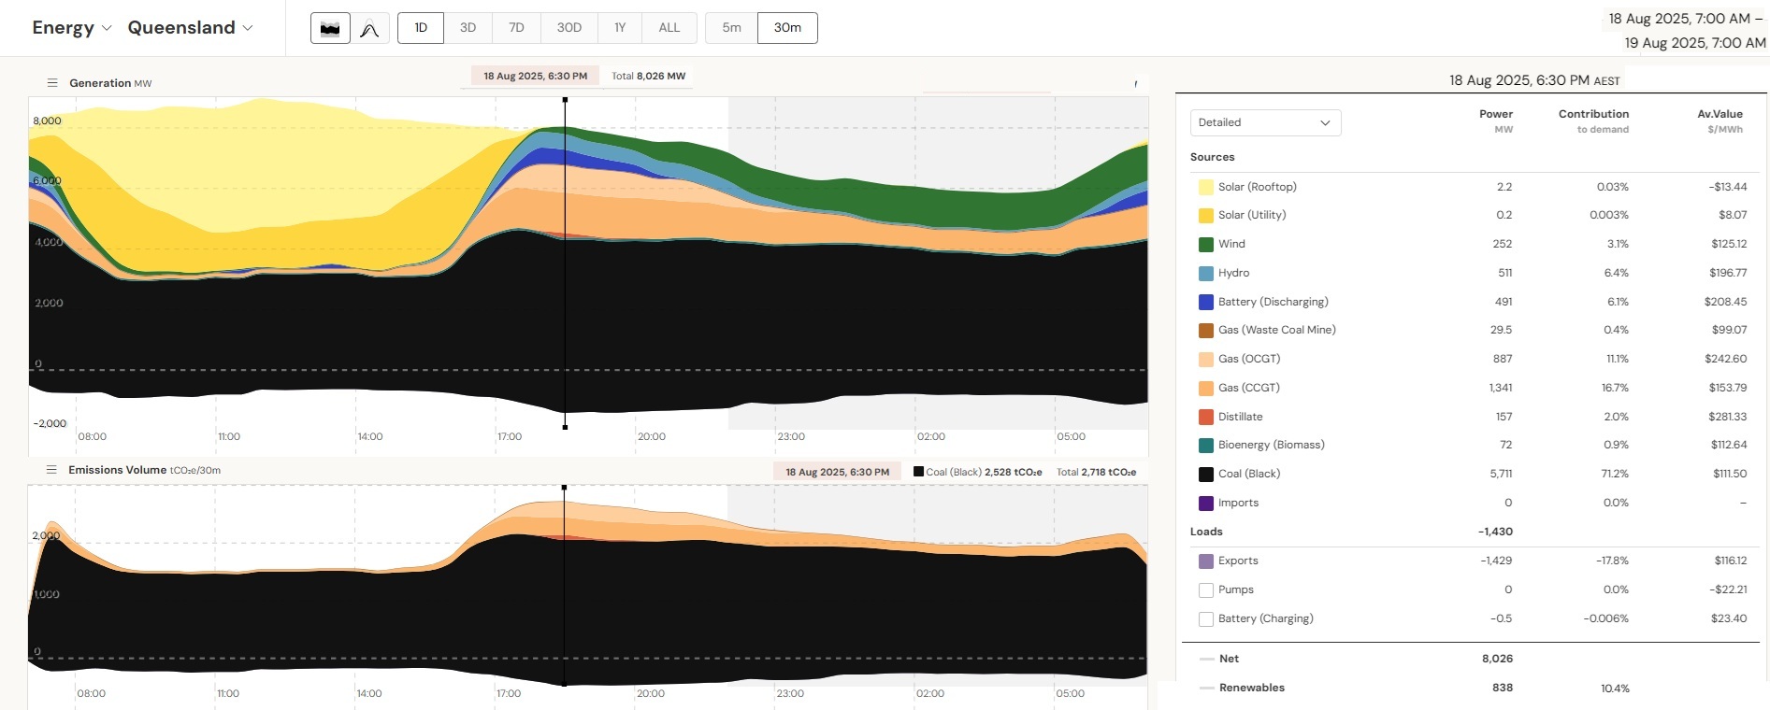Select the 30D range tab
1770x710 pixels.
pos(569,28)
